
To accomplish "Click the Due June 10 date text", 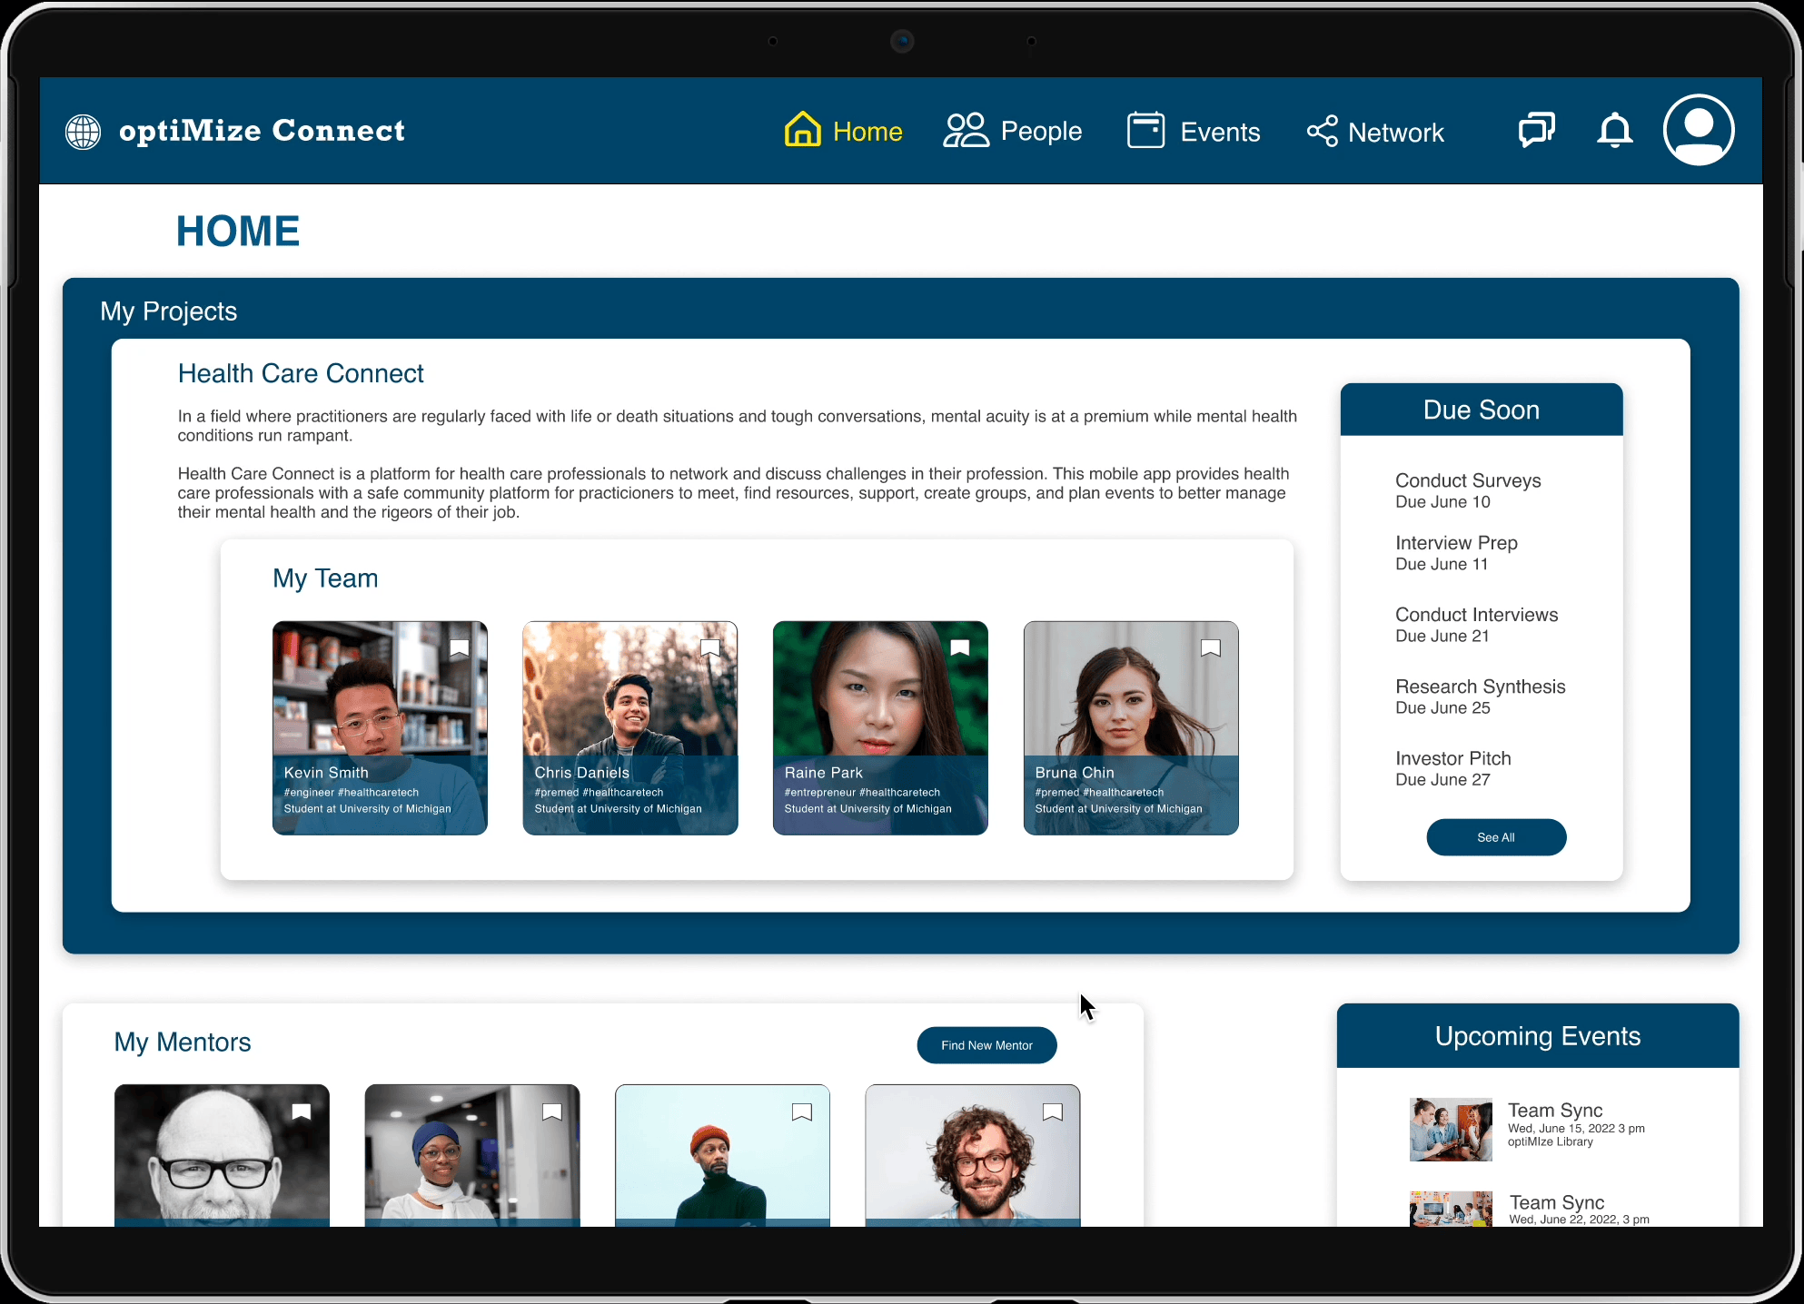I will (x=1442, y=502).
